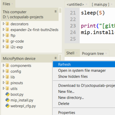
Task: Expand the ftp folder tree node
Action: pos(3,35)
